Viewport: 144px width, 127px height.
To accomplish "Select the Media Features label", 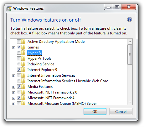I will pos(40,87).
